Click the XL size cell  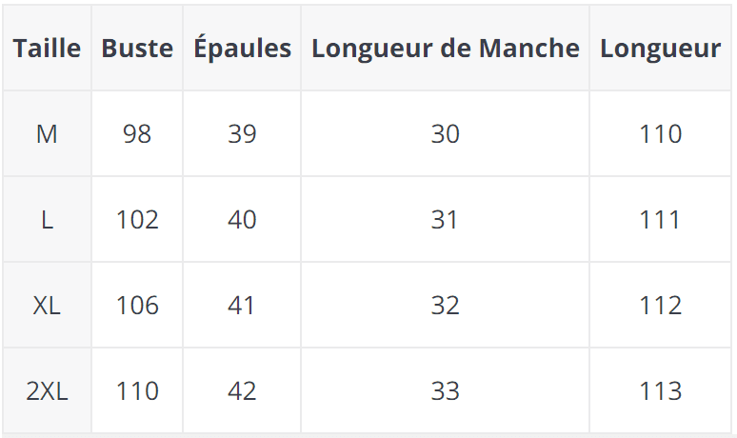point(47,306)
